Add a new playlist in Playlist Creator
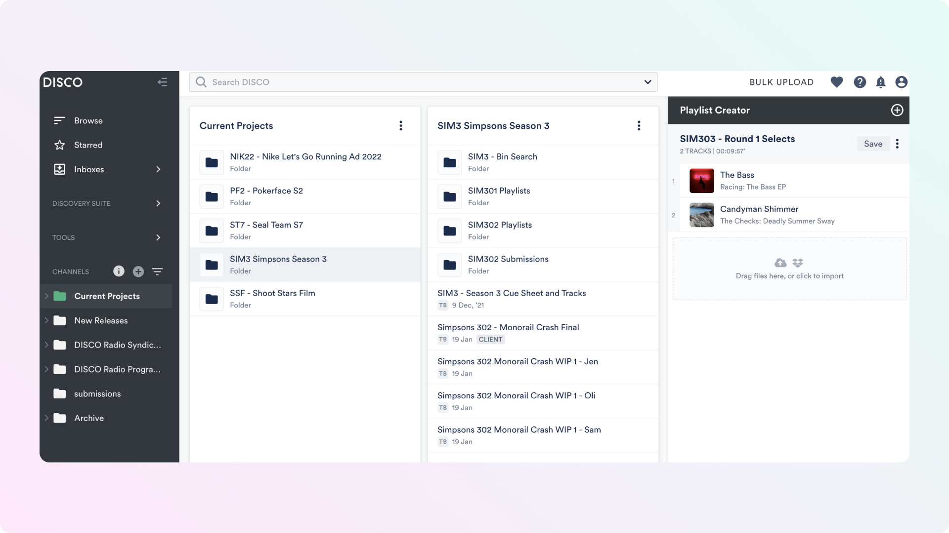Viewport: 949px width, 533px height. coord(897,110)
